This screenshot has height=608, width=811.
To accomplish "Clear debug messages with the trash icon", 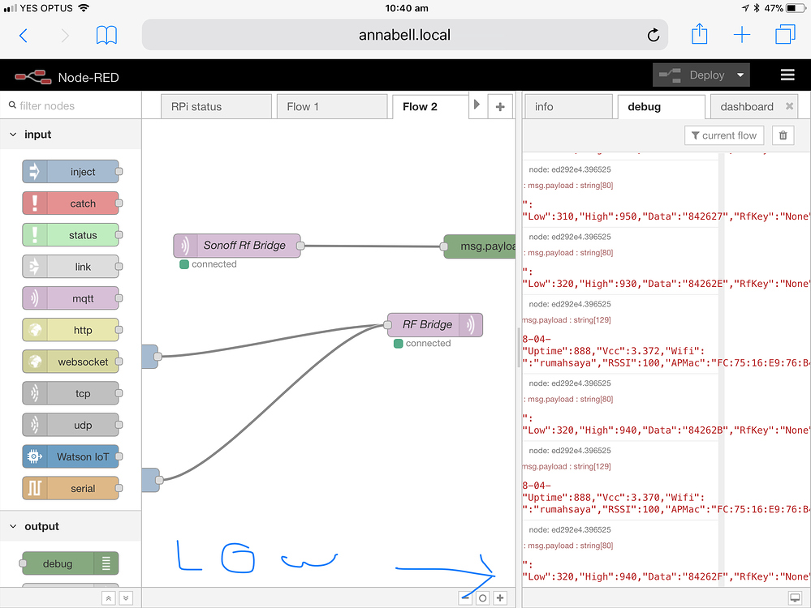I will (x=782, y=135).
